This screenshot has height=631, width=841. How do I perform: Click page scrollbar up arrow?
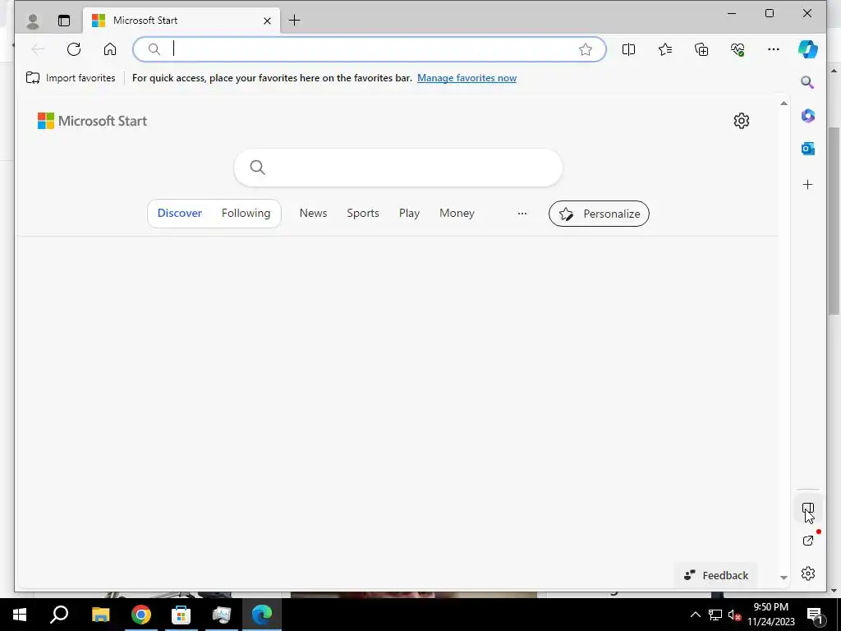tap(784, 103)
